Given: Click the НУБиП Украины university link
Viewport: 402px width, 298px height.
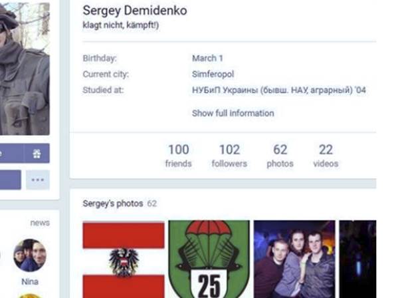Looking at the screenshot, I should tap(278, 90).
